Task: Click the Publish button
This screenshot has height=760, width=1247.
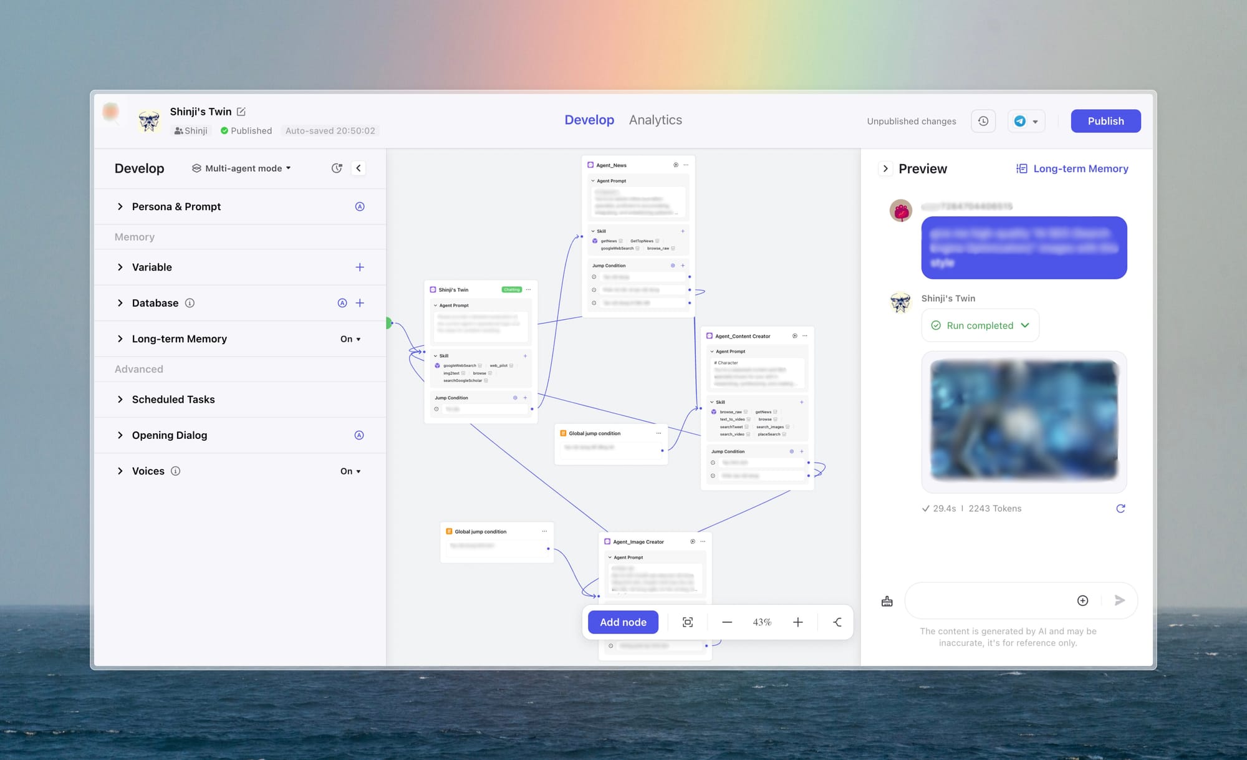Action: pyautogui.click(x=1105, y=121)
